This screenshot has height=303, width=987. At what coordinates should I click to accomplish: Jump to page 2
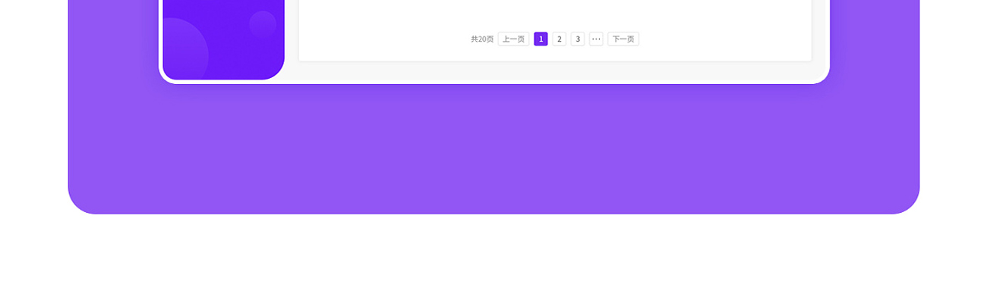(x=559, y=39)
